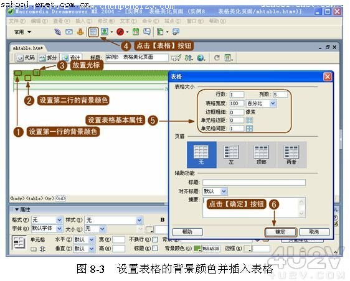Click the cell spacing icon beside 单元格间距
This screenshot has height=281, width=350.
(249, 128)
